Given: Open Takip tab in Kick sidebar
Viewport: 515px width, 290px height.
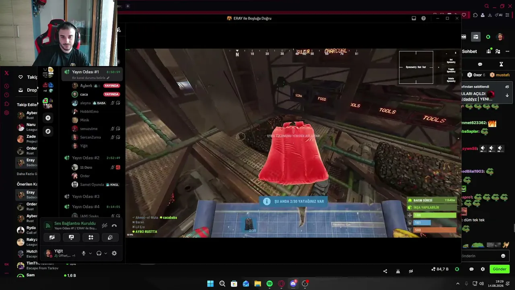Looking at the screenshot, I should (x=27, y=77).
